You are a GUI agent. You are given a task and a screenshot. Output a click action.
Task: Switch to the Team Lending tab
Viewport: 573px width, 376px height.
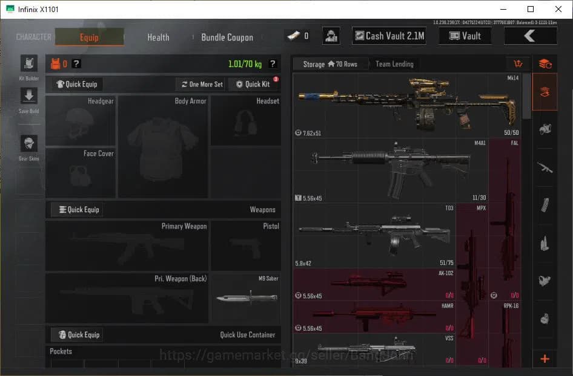coord(394,64)
